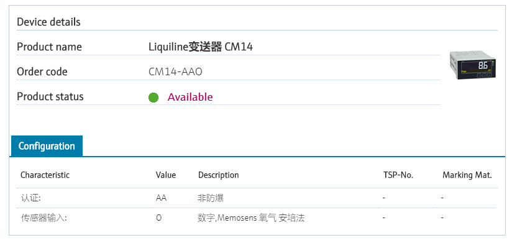The height and width of the screenshot is (243, 512).
Task: Click the Product status label
Action: click(x=50, y=97)
